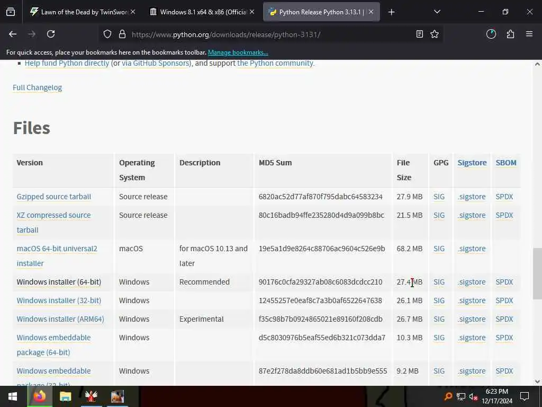Download macOS 64-bit universal2 installer

click(57, 256)
